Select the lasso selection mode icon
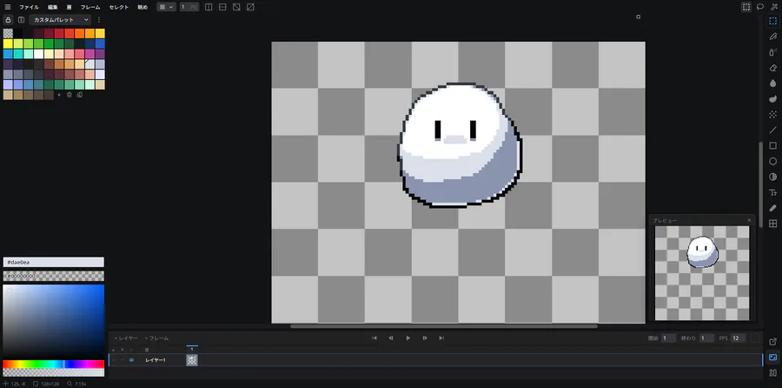Screen dimensions: 782x388 click(x=760, y=7)
